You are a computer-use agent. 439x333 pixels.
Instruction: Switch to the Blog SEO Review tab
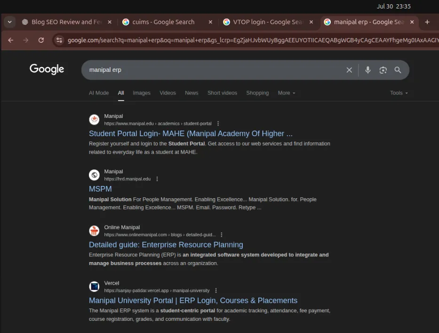[67, 22]
